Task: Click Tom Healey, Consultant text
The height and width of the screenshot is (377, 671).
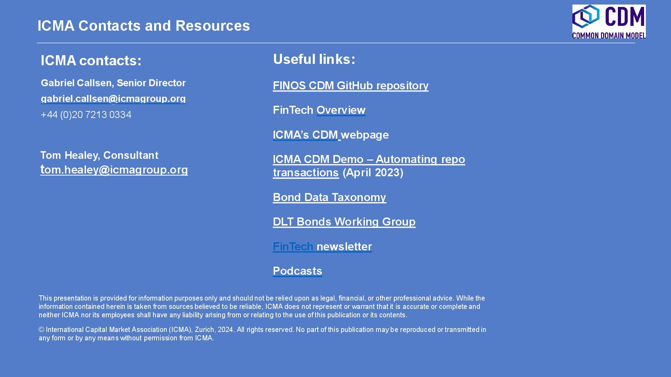Action: (x=99, y=155)
